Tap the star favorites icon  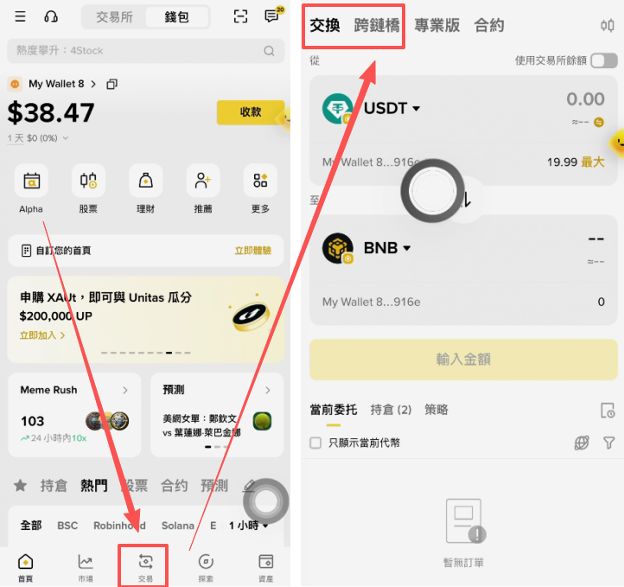(20, 486)
